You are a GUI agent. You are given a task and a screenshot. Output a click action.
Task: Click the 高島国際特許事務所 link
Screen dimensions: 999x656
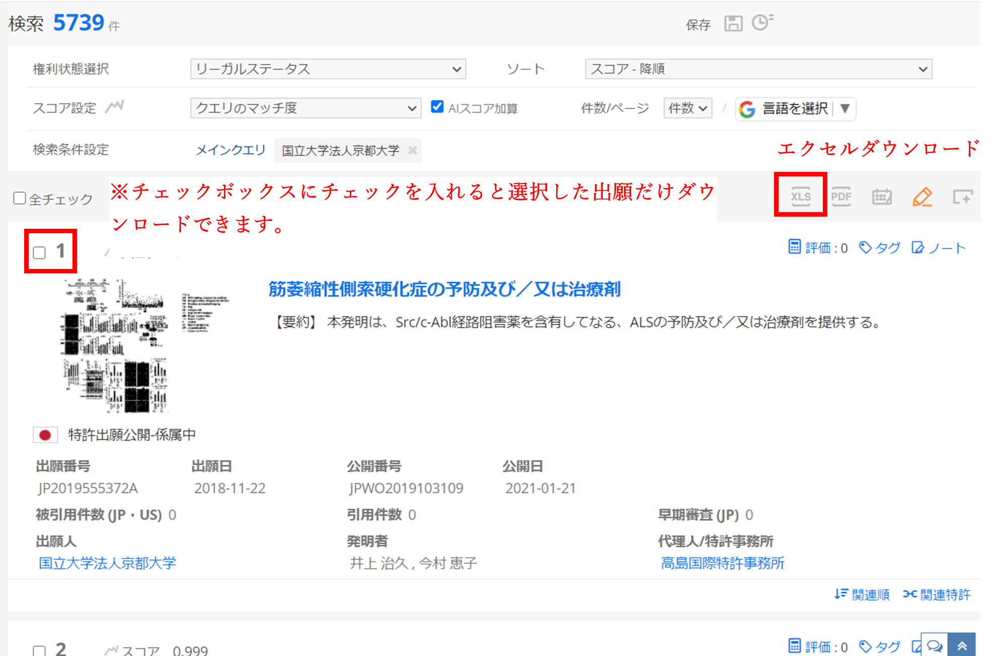tap(722, 563)
